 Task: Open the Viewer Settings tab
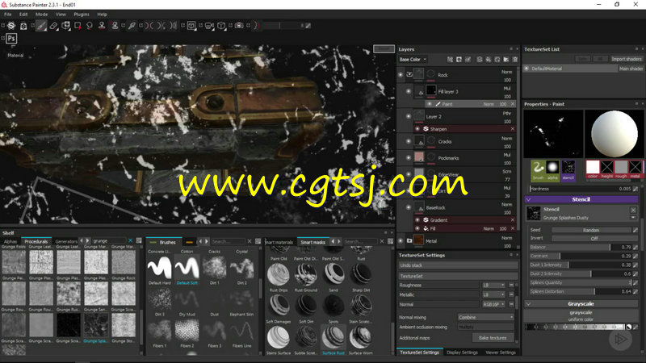click(x=501, y=353)
